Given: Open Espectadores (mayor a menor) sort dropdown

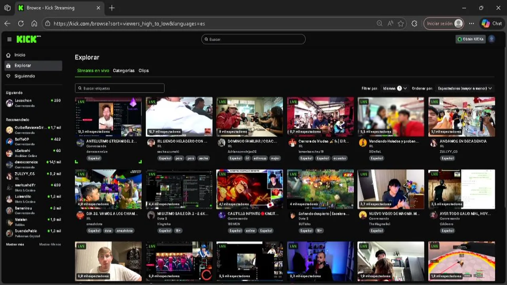Looking at the screenshot, I should 465,88.
